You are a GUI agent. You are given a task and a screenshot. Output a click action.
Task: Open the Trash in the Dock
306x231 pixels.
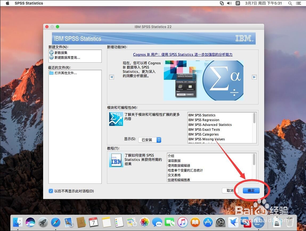click(x=289, y=222)
